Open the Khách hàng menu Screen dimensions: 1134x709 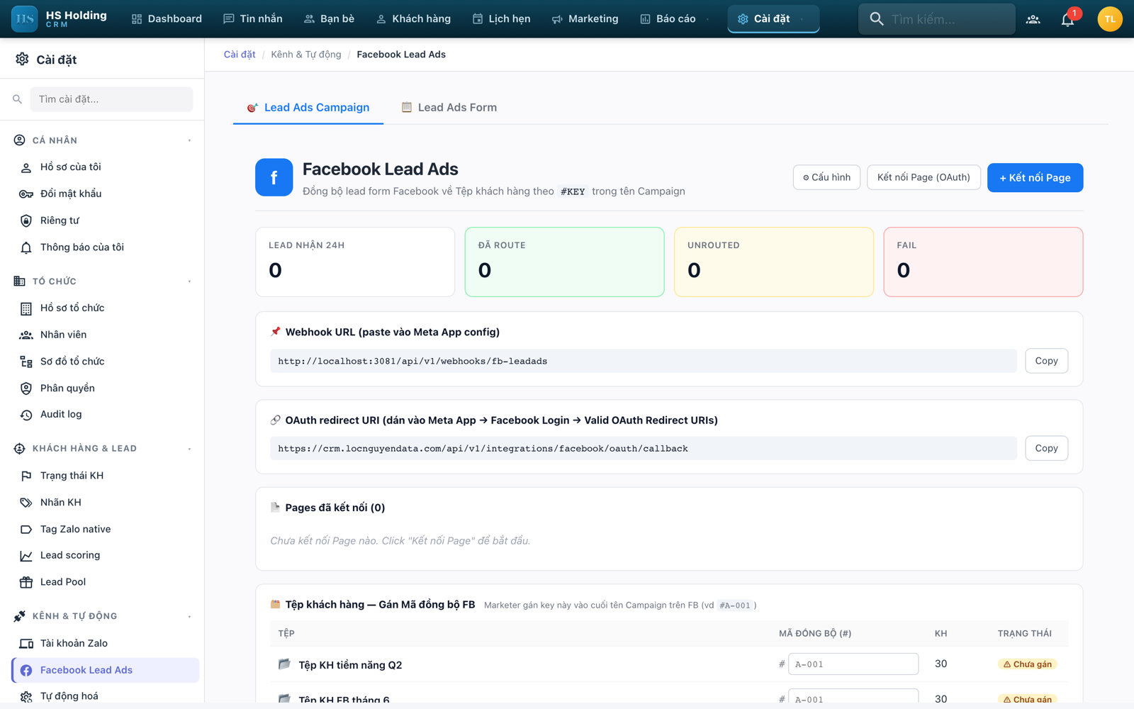tap(413, 19)
